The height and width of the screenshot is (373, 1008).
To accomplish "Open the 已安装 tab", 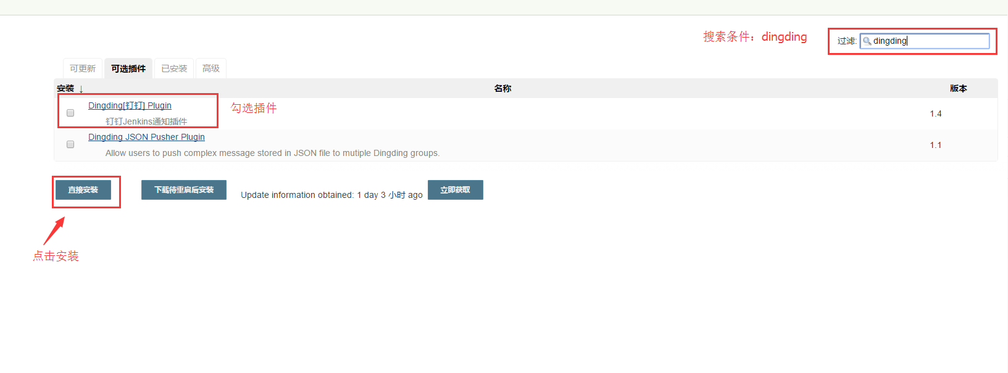I will 174,68.
